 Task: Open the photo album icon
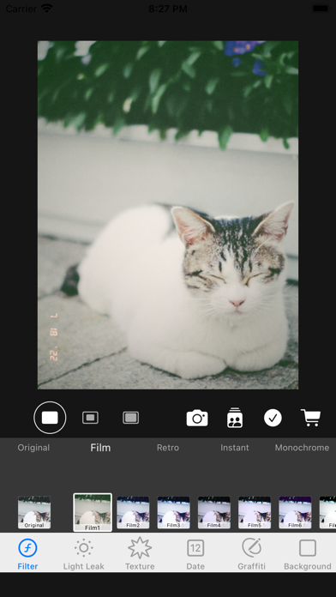click(x=235, y=418)
